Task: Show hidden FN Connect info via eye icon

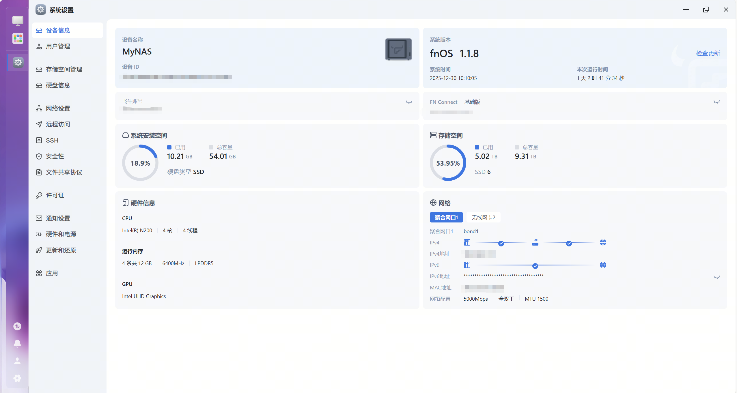Action: click(x=717, y=102)
